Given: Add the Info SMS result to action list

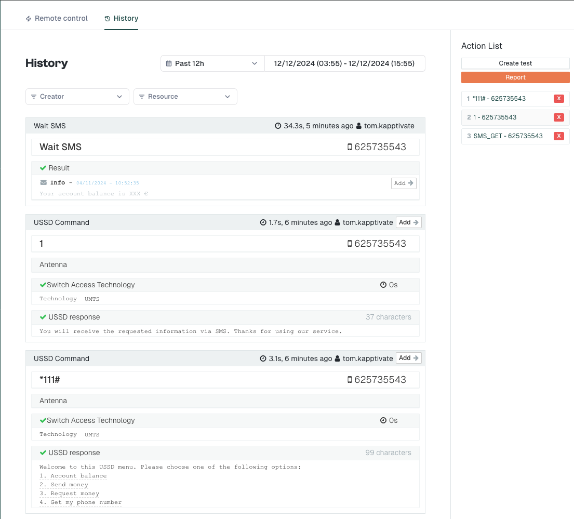Looking at the screenshot, I should coord(404,183).
